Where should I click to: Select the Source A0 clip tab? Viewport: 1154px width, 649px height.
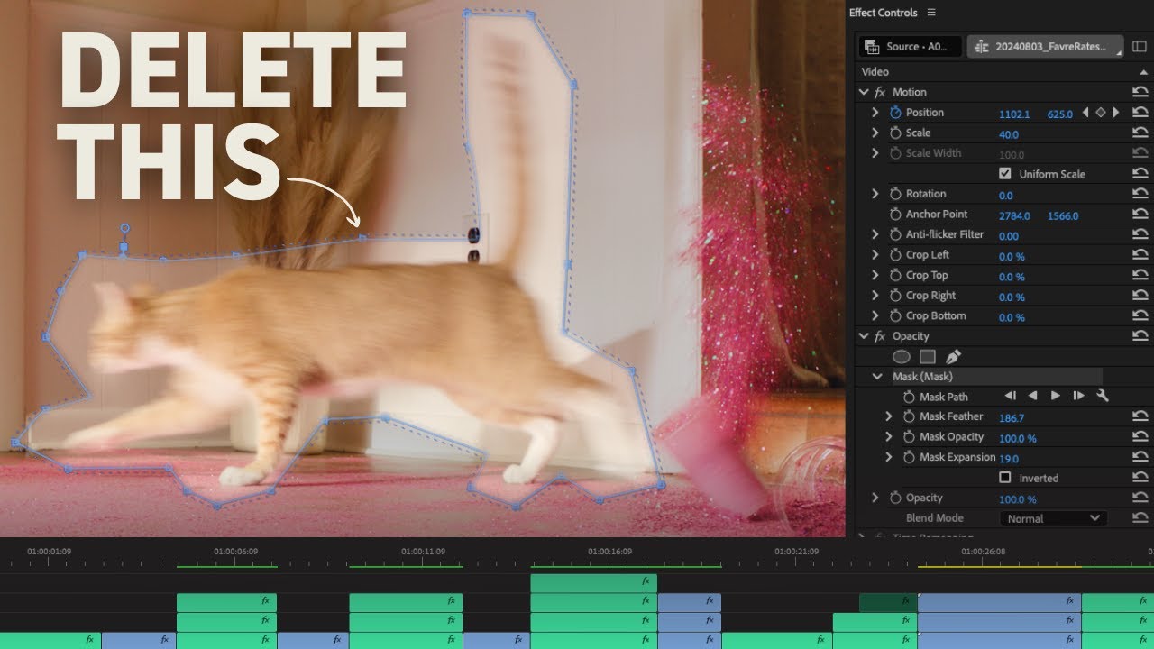pos(910,47)
